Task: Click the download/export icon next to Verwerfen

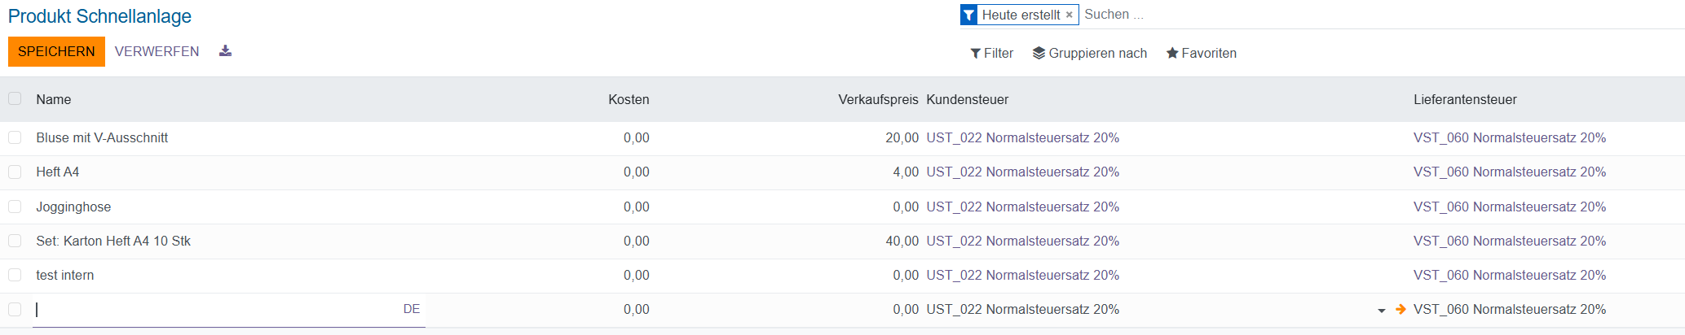Action: 226,51
